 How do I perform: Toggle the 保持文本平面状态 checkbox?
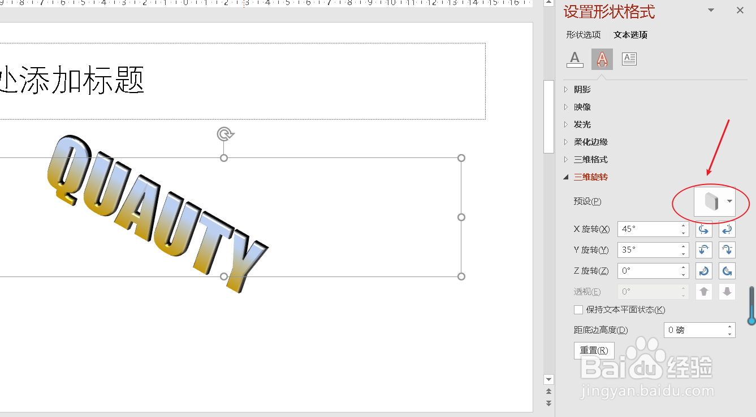(578, 310)
